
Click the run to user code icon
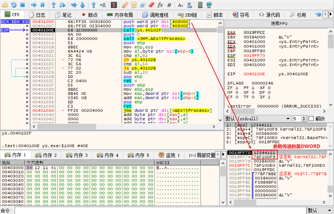pos(103,5)
